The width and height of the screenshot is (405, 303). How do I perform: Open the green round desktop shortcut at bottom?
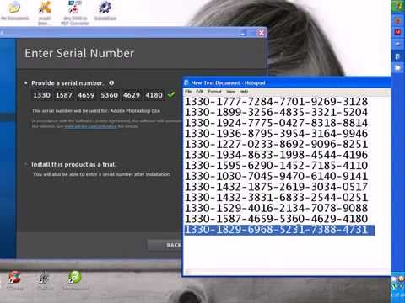[74, 277]
